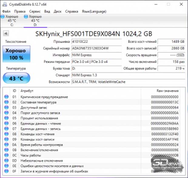Switch to drive C: tab at 45 °C
188x178 pixels.
click(12, 21)
